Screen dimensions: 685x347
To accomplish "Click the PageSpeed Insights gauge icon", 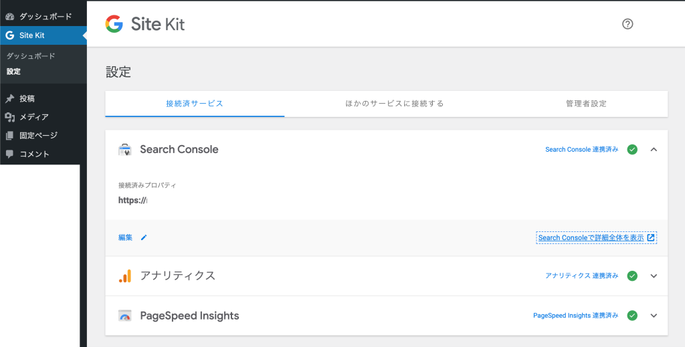I will click(125, 316).
